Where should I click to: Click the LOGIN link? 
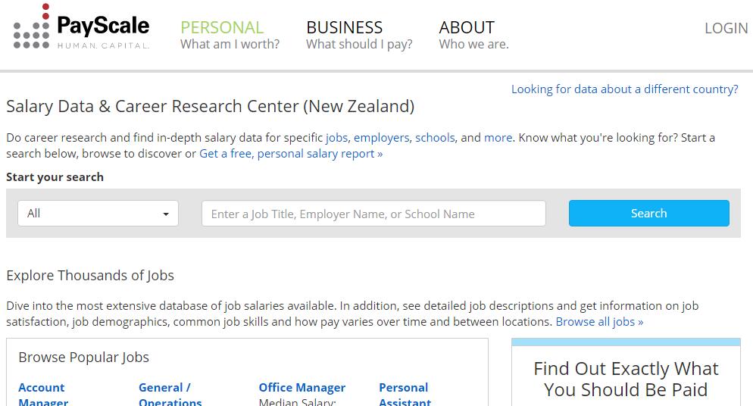726,28
